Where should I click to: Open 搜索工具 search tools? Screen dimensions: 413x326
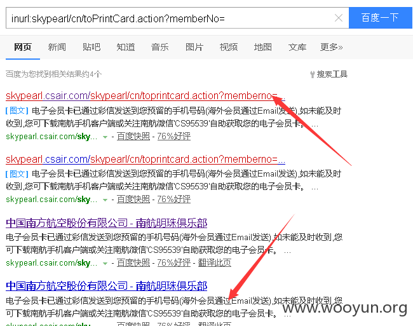332,74
